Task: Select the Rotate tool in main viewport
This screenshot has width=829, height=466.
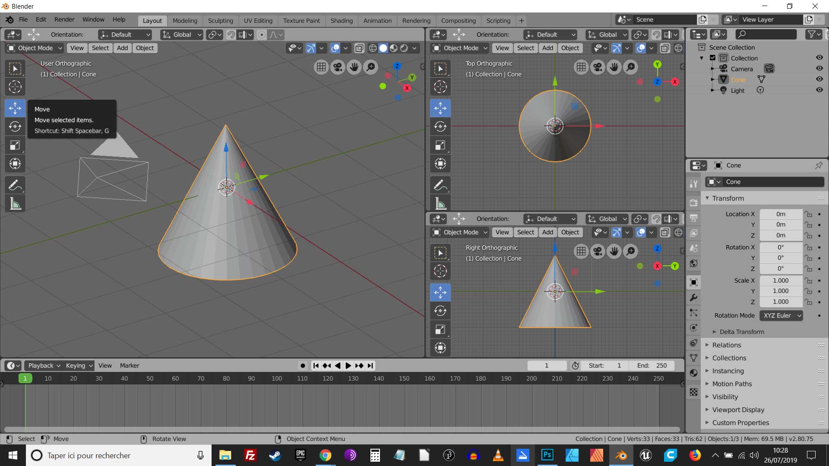Action: (15, 126)
